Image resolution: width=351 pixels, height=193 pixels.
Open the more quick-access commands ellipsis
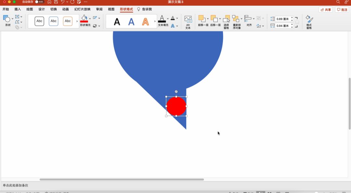[x=85, y=2]
